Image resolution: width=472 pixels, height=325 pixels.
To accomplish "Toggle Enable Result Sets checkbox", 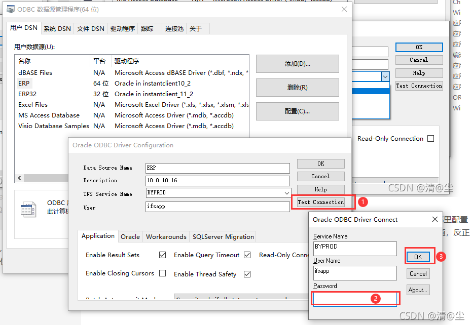I will pyautogui.click(x=163, y=255).
